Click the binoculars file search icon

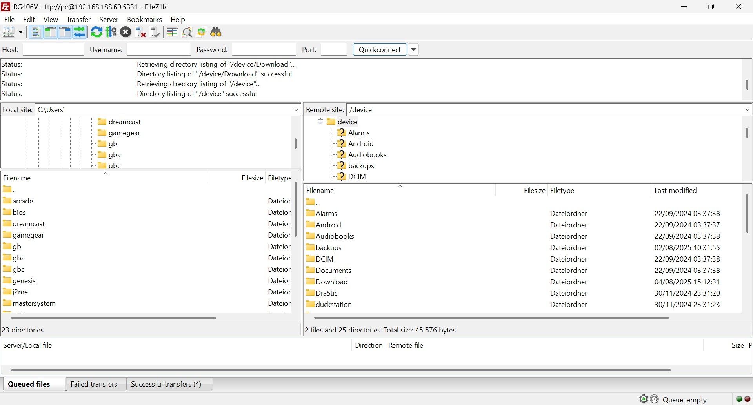point(216,32)
